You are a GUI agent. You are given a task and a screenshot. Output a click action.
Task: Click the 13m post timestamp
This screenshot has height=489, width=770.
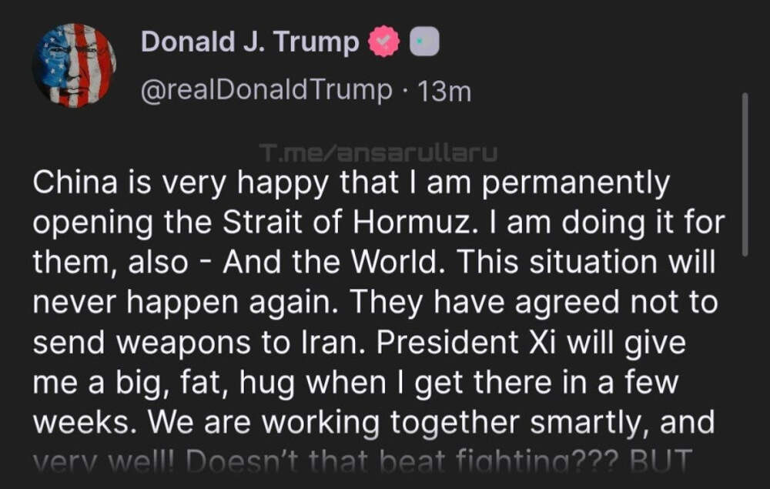coord(443,92)
